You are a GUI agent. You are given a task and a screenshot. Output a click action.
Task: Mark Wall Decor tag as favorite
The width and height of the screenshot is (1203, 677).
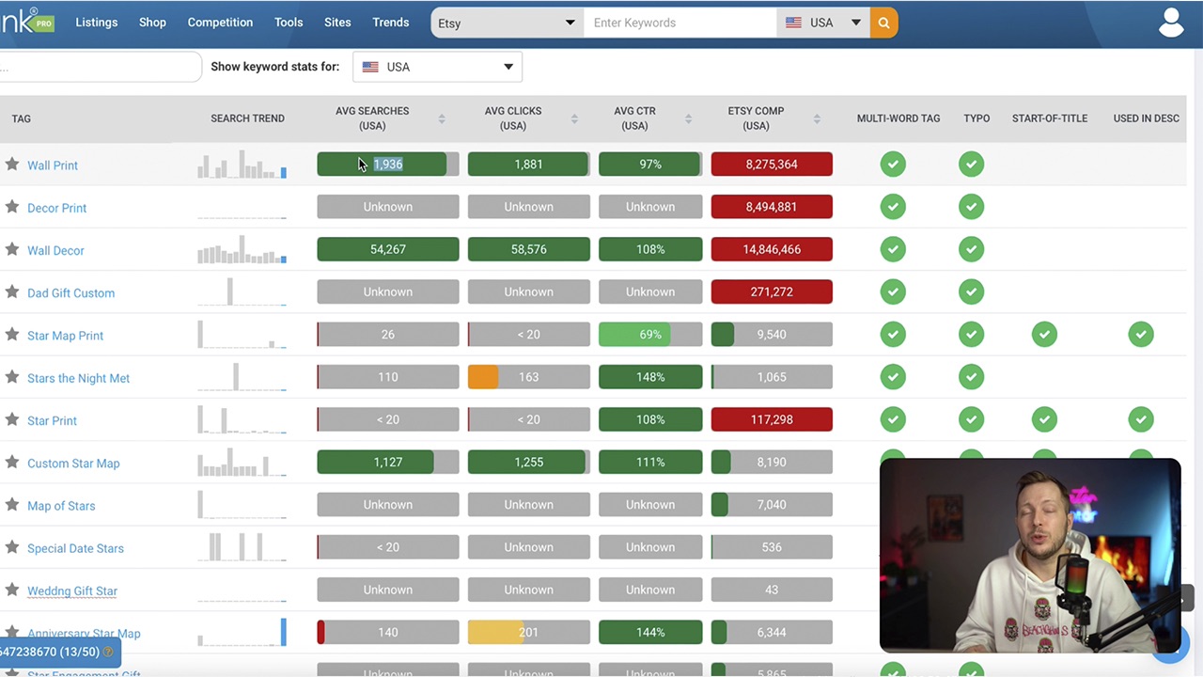click(x=12, y=249)
